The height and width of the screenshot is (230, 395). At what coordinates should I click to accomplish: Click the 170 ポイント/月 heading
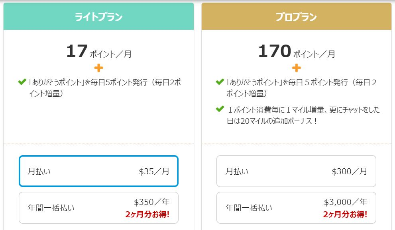[296, 52]
